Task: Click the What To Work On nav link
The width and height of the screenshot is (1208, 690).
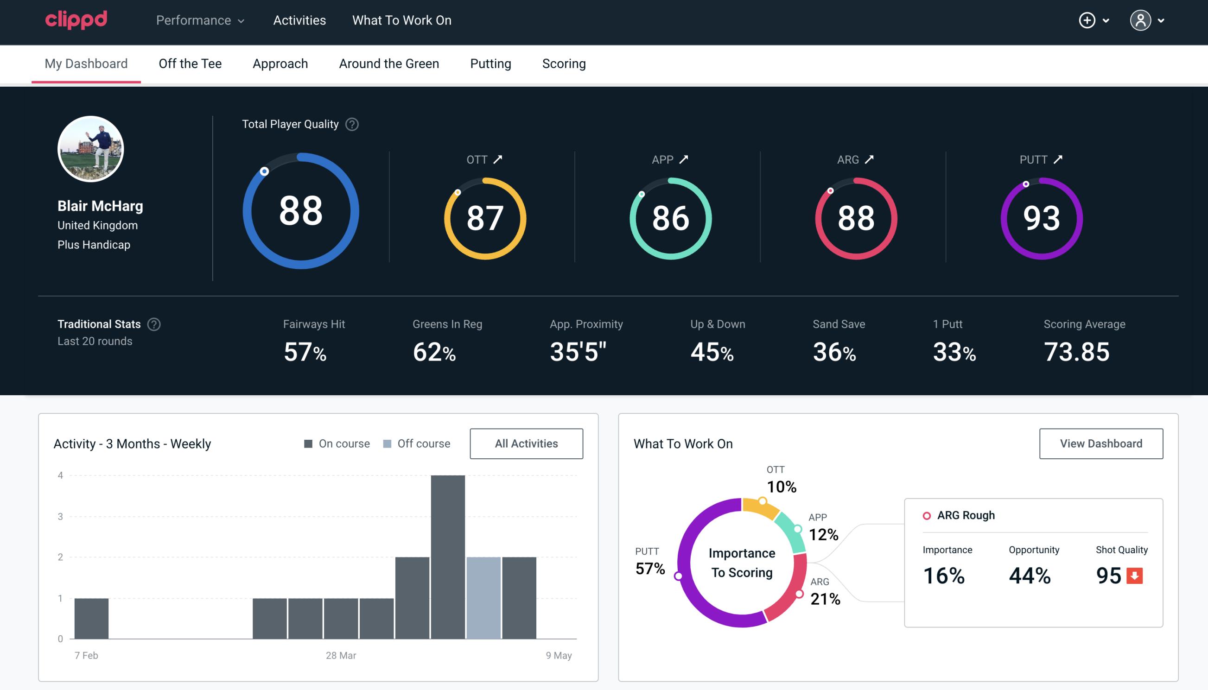Action: click(x=401, y=21)
